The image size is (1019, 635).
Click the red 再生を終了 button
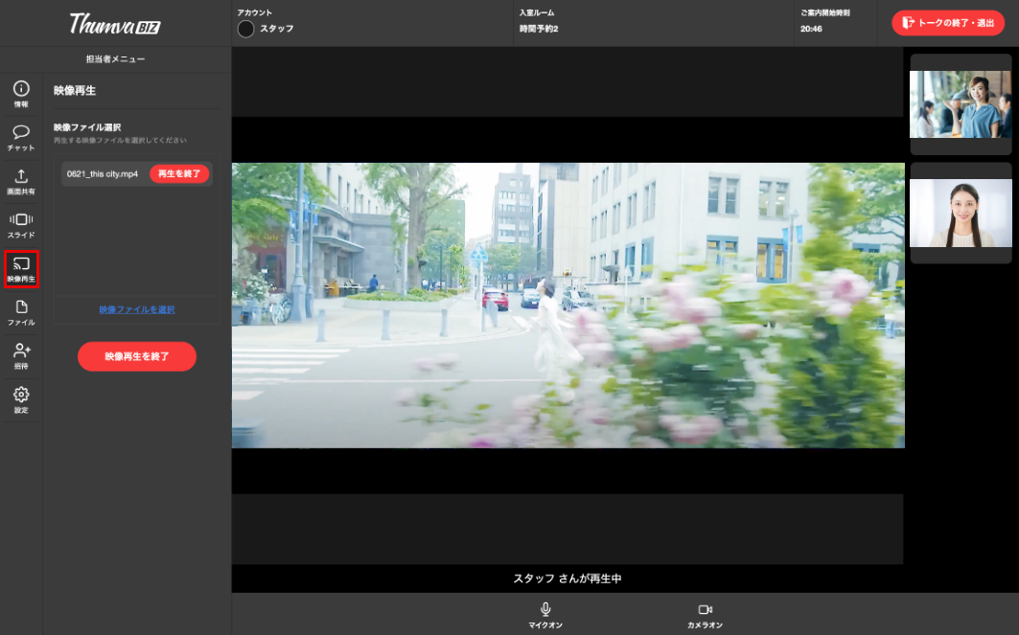(x=179, y=173)
